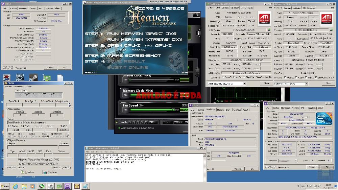Click the BIOS save chip icon in left GPU-Z
The image size is (338, 190).
click(269, 30)
